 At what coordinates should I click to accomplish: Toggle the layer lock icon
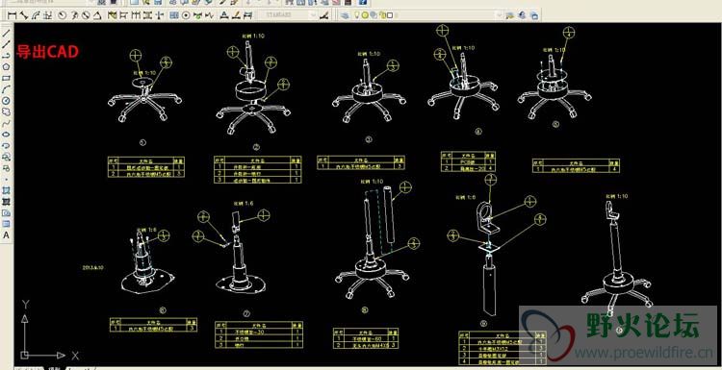[382, 15]
